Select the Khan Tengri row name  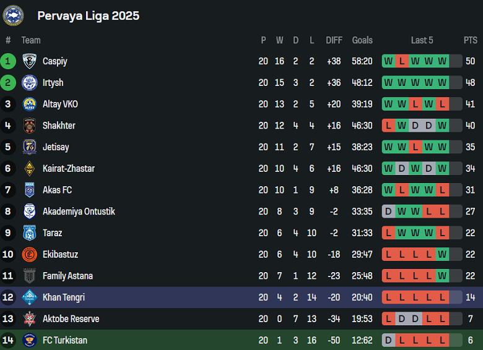63,297
